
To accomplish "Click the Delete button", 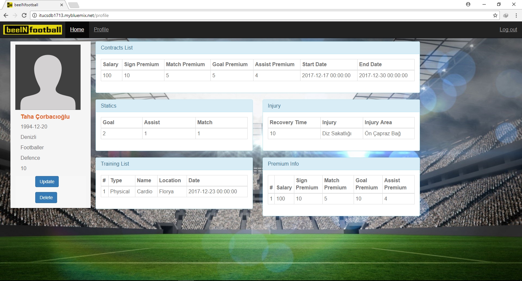I will click(46, 198).
